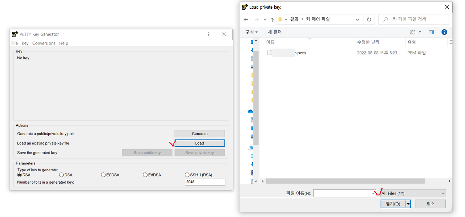Click the change view icon in file dialog toolbar
This screenshot has height=217, width=465.
[412, 32]
